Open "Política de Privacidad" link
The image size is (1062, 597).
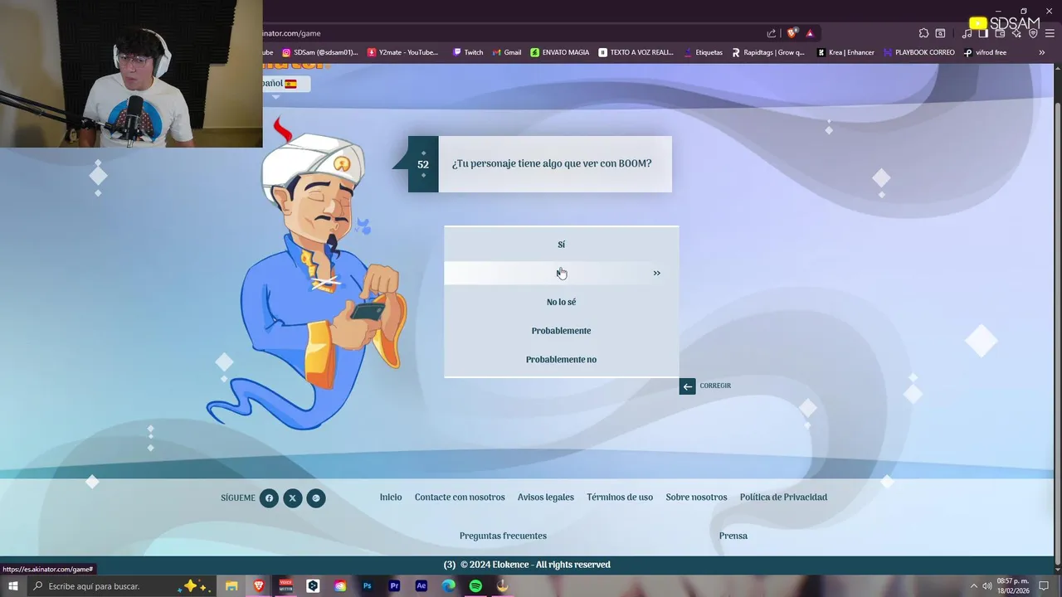783,498
